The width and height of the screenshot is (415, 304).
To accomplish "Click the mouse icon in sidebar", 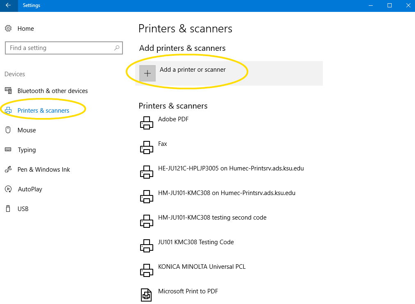I will [x=8, y=130].
